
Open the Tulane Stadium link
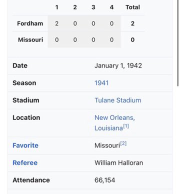point(118,100)
